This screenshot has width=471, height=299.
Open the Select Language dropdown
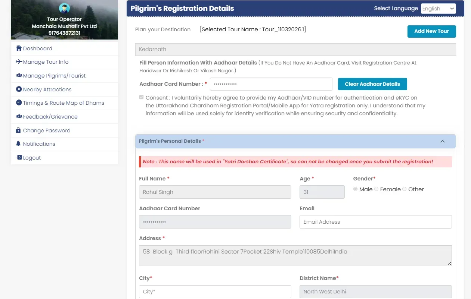pyautogui.click(x=438, y=8)
